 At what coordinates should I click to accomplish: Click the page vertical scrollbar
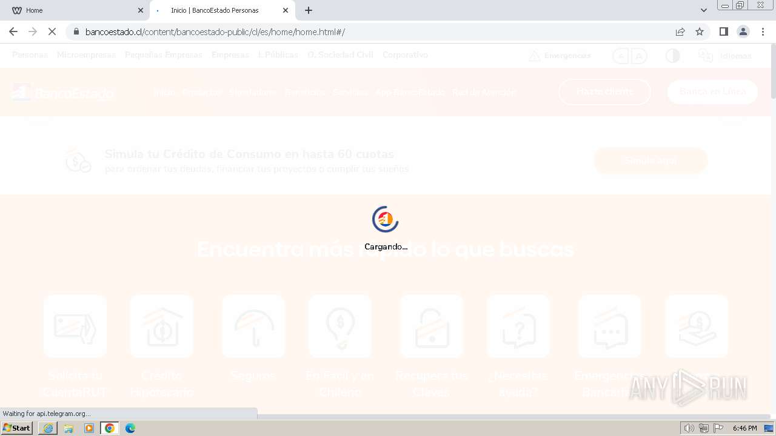click(x=773, y=70)
